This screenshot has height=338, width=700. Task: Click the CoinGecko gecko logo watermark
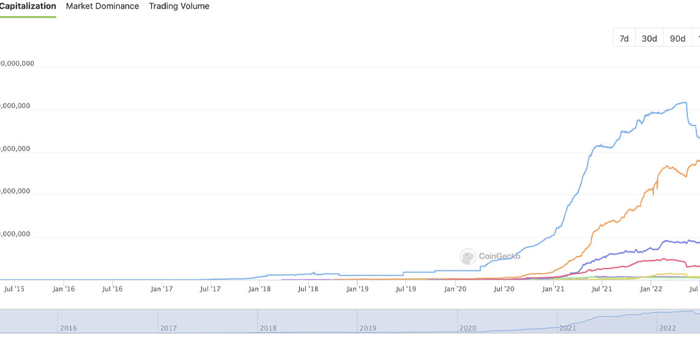click(x=468, y=256)
